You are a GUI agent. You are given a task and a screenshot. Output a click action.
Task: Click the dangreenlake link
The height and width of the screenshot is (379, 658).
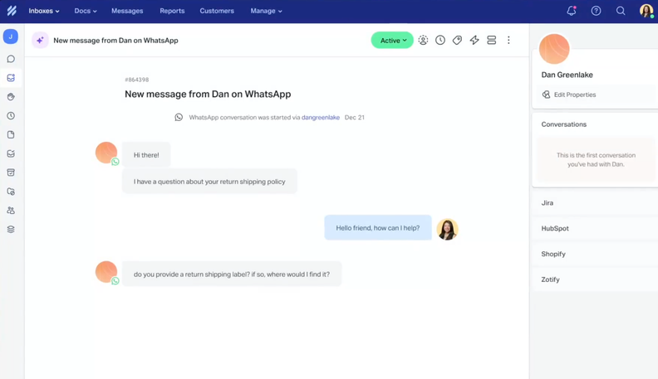321,117
